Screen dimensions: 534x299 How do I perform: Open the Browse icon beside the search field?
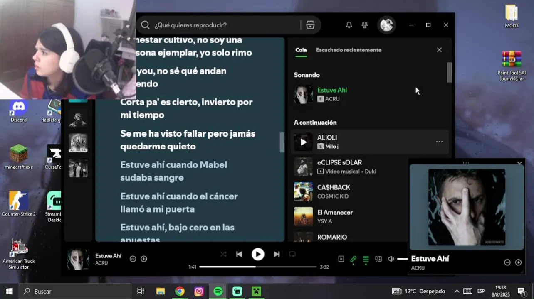[x=310, y=25]
